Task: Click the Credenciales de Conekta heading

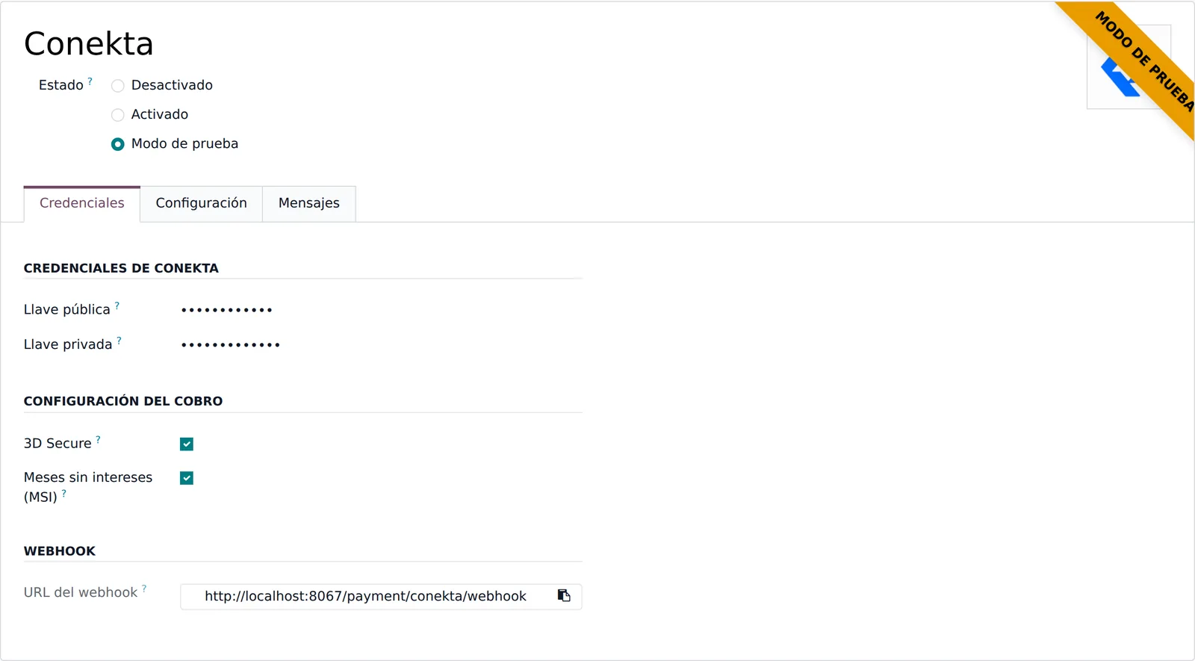Action: pos(121,268)
